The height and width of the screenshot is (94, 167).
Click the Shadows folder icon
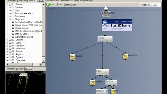click(x=13, y=19)
